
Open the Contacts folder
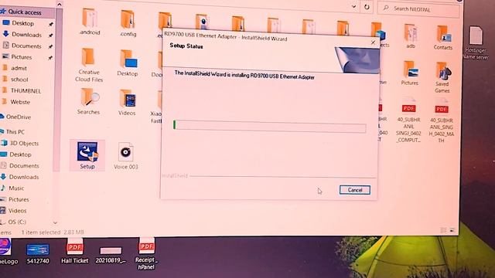click(x=443, y=38)
